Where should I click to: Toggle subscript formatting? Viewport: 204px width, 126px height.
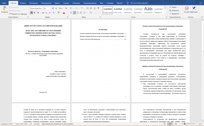(47, 13)
